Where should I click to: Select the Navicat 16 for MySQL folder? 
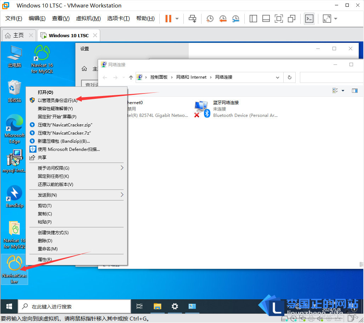tap(15, 234)
